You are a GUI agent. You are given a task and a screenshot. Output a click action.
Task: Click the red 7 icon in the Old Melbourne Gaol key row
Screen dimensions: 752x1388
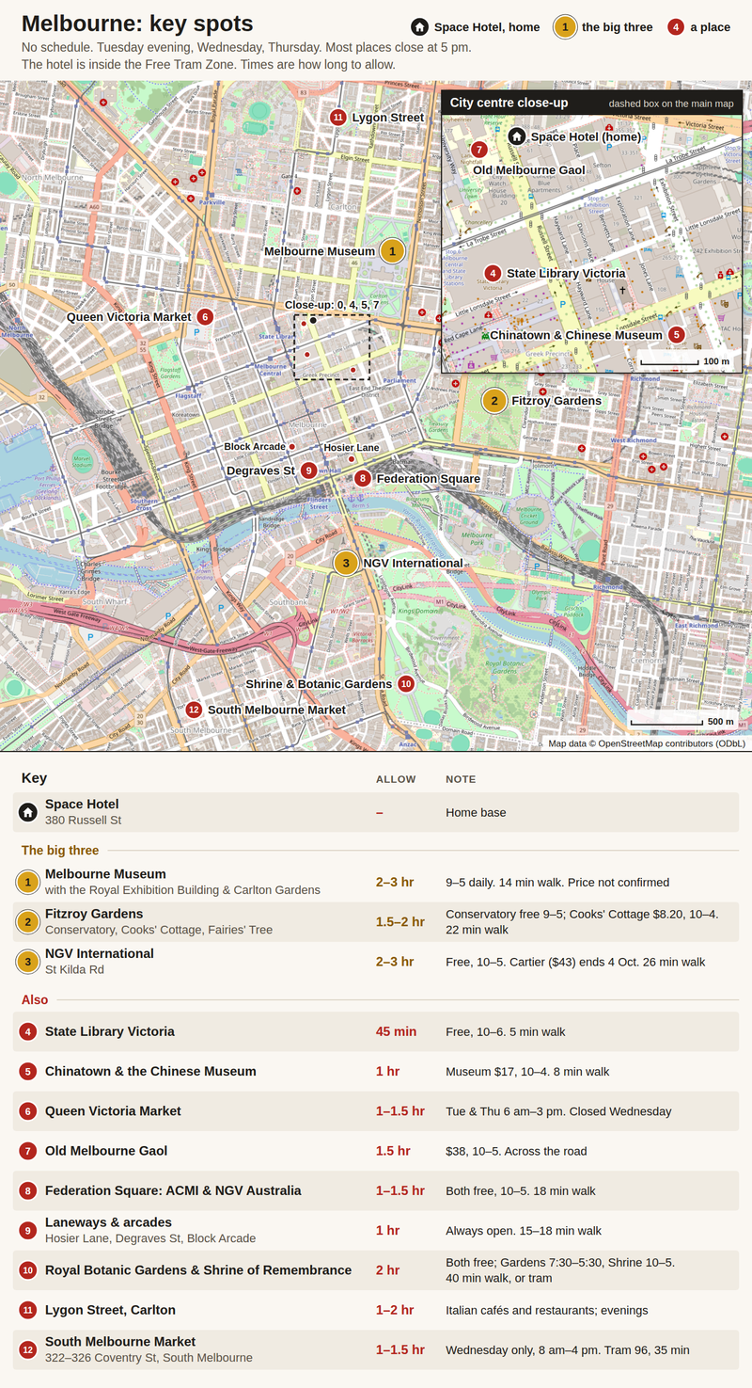tap(28, 1151)
